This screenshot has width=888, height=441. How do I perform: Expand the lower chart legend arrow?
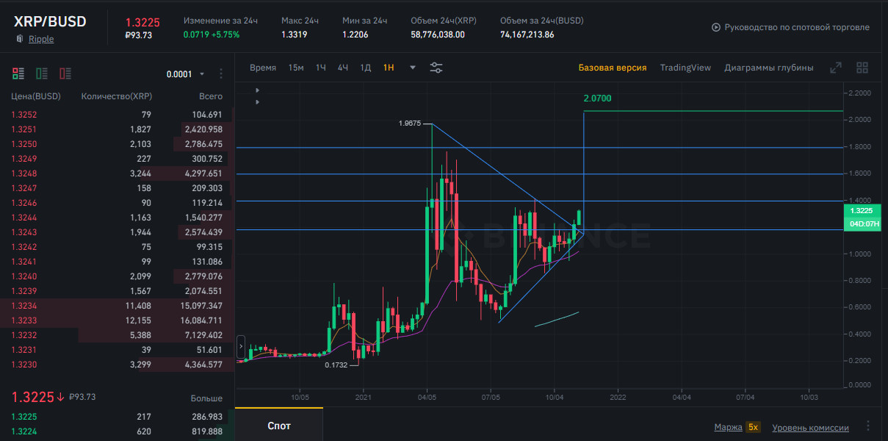click(x=257, y=101)
